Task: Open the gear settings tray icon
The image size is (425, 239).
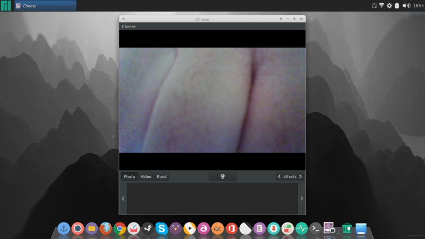Action: coord(389,5)
